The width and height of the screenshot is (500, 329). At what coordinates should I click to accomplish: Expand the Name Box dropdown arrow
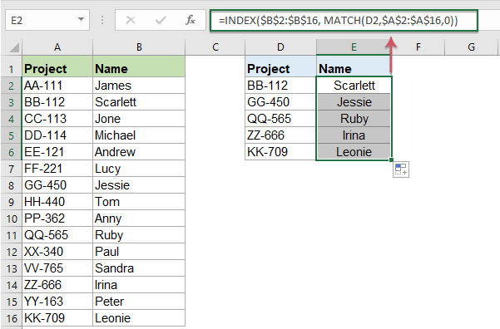(x=82, y=19)
